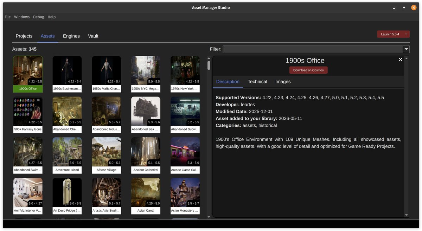This screenshot has width=422, height=231.
Task: Click details panel scroll-up arrow
Action: tap(407, 59)
